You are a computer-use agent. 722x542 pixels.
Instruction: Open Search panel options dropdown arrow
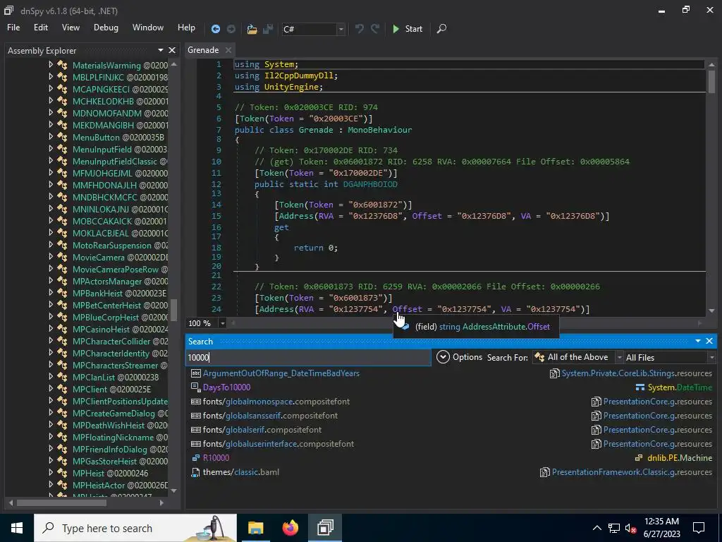pos(697,341)
